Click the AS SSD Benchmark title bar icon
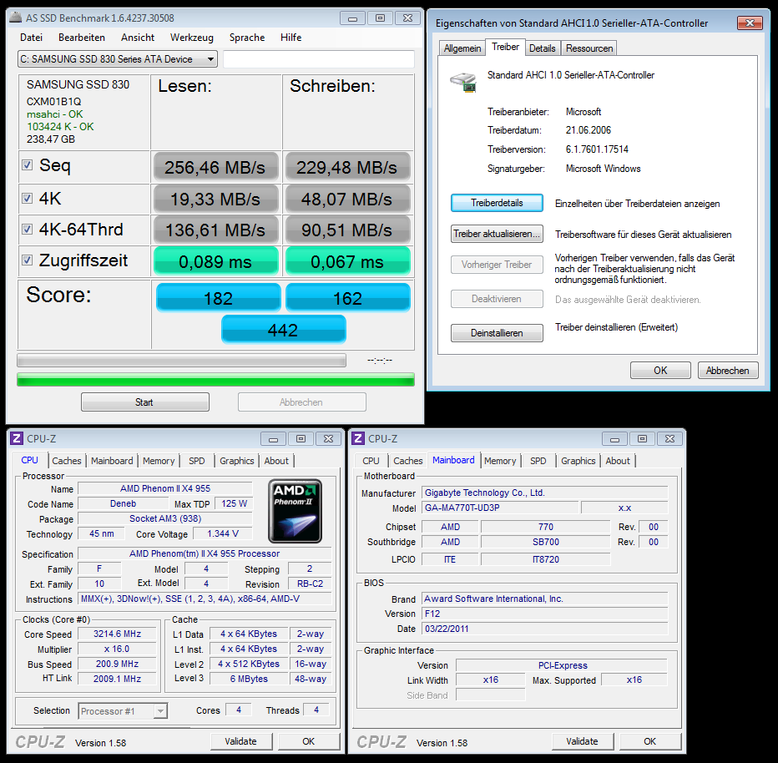The height and width of the screenshot is (763, 778). pyautogui.click(x=15, y=18)
